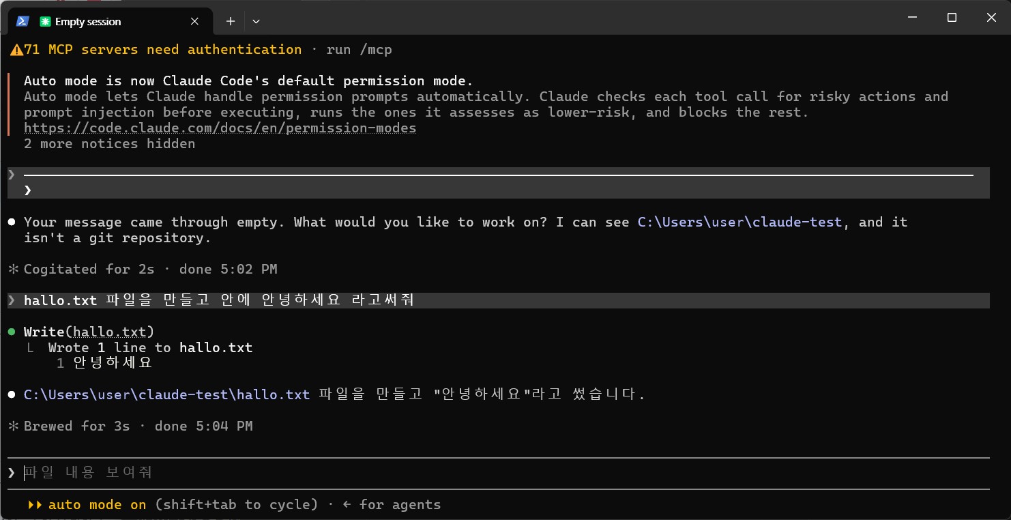Close the Empty session tab

click(194, 21)
